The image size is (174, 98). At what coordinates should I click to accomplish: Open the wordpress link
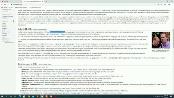[157, 21]
